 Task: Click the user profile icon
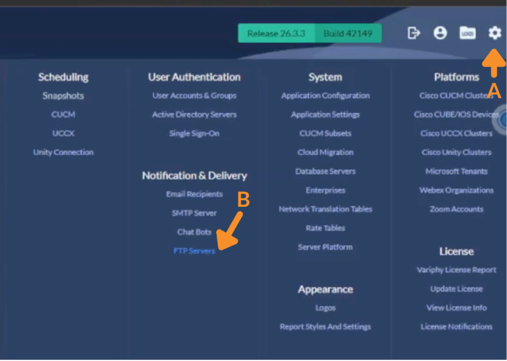tap(440, 33)
